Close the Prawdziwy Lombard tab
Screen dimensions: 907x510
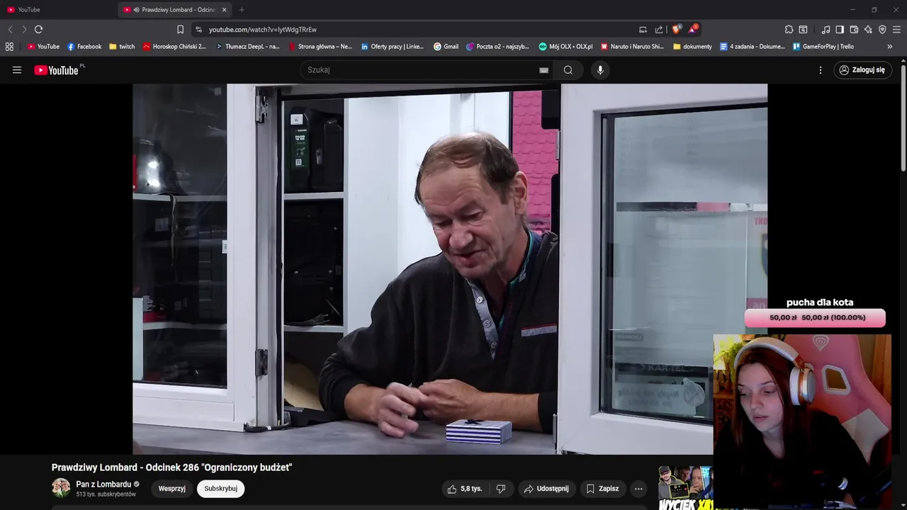pos(224,10)
